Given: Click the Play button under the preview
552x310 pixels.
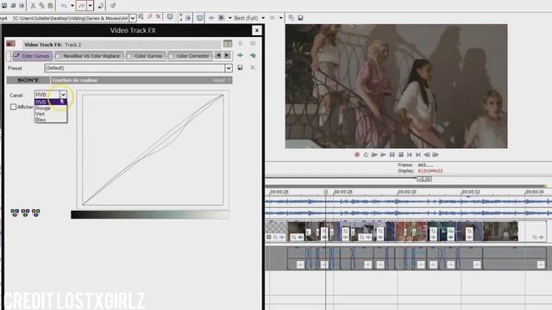Looking at the screenshot, I should [383, 155].
